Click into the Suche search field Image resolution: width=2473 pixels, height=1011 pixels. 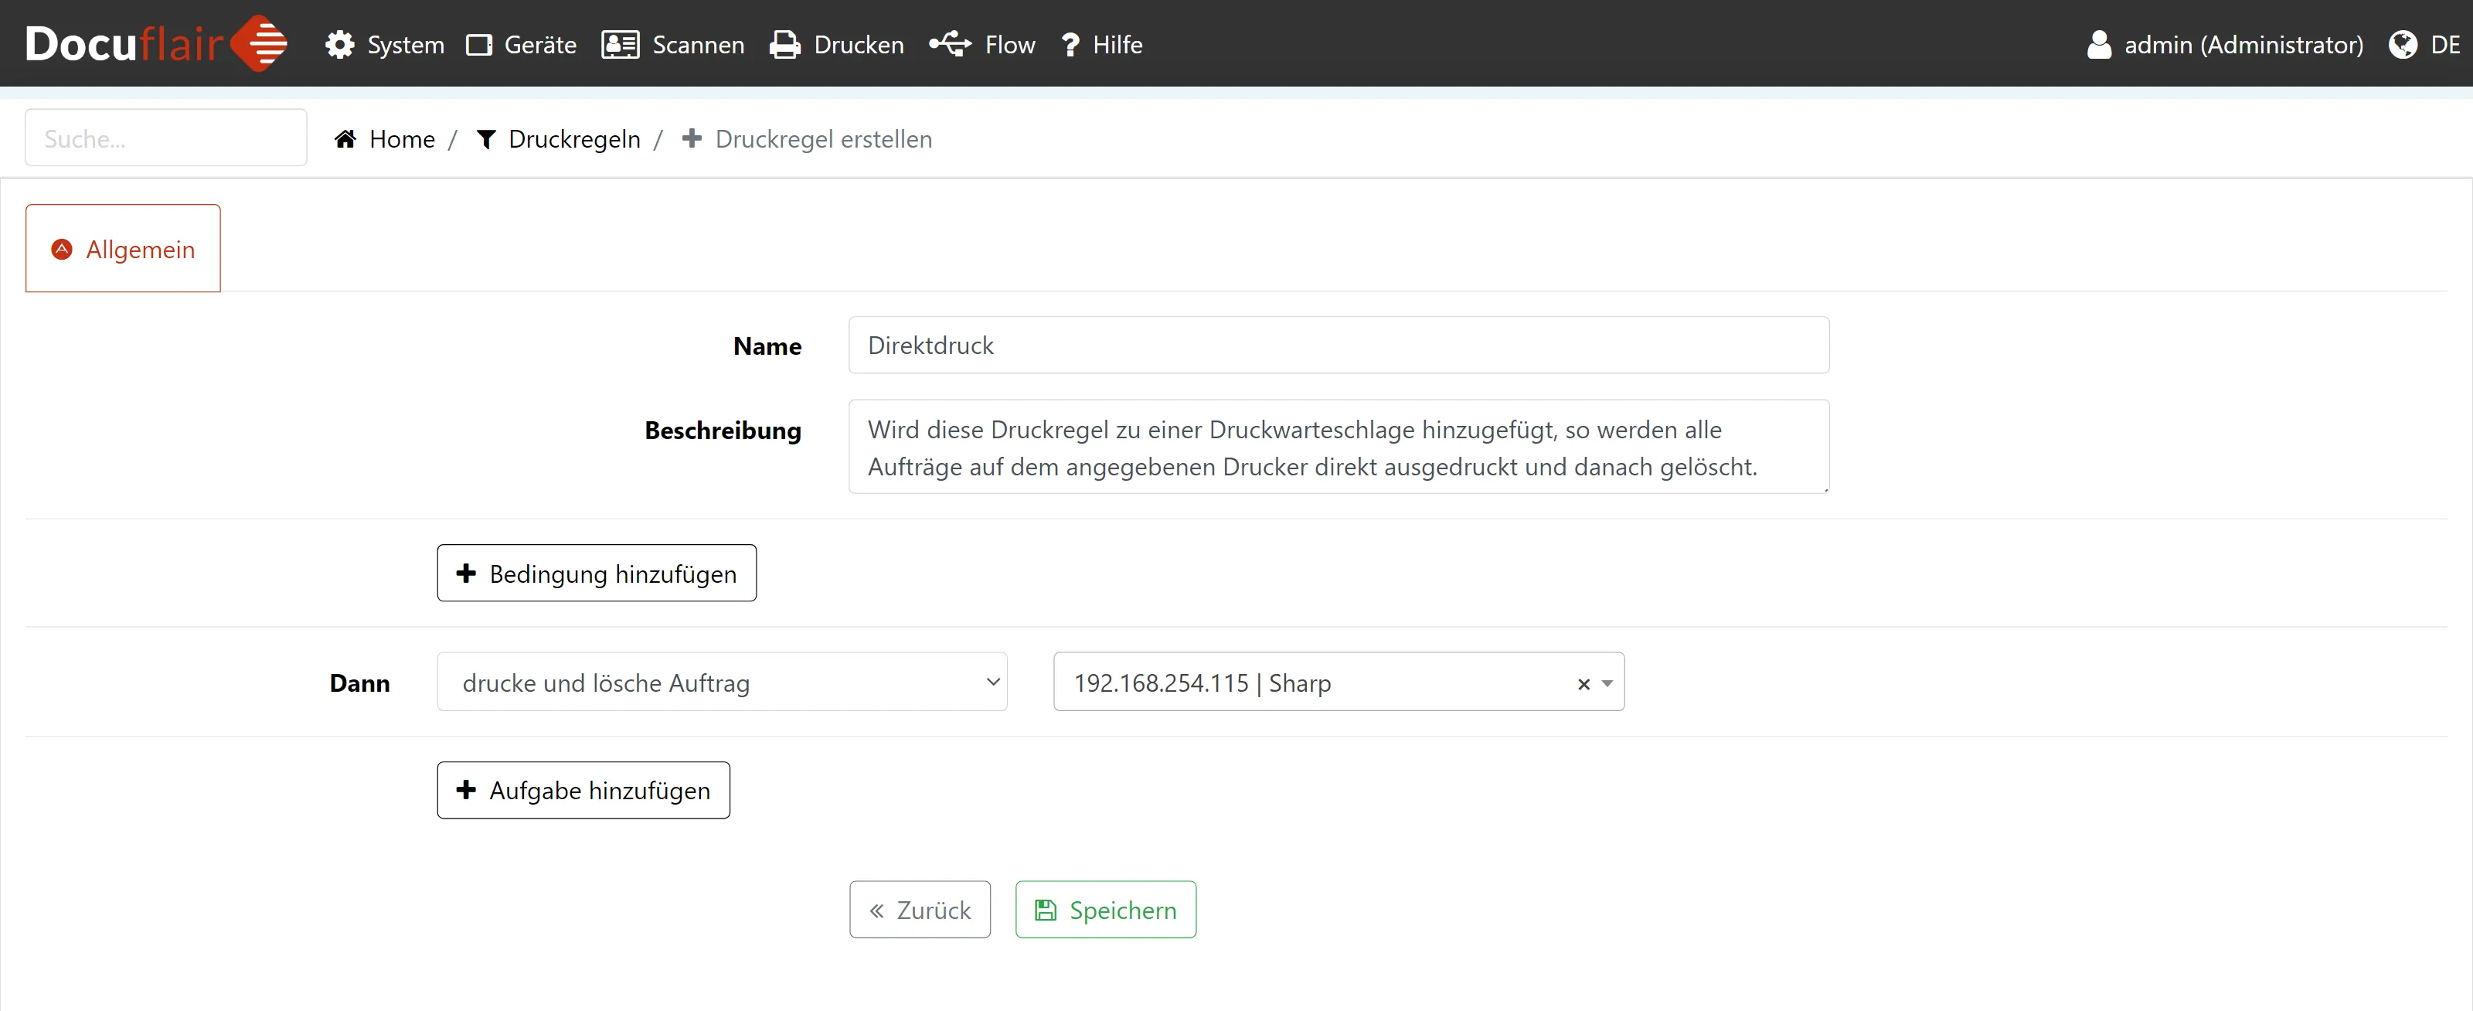coord(166,138)
